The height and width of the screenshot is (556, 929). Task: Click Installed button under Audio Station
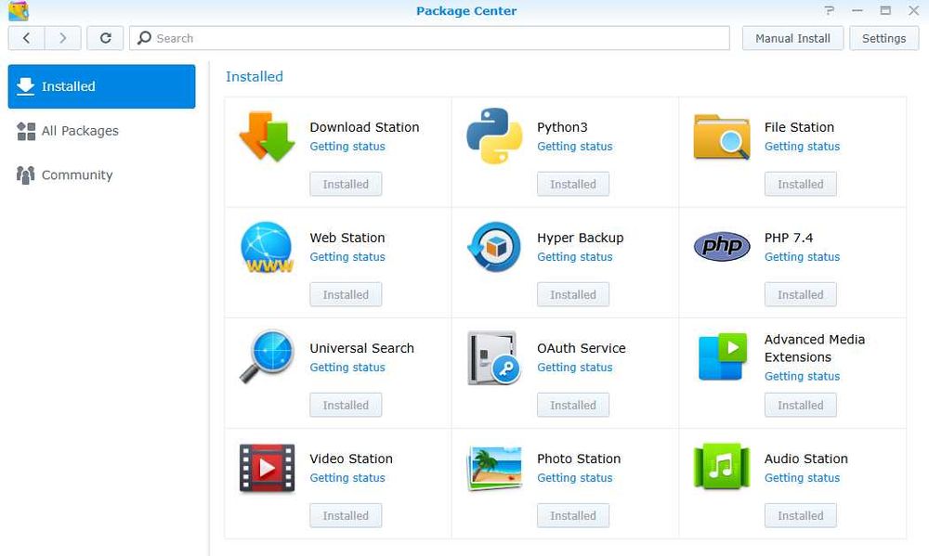pyautogui.click(x=801, y=516)
